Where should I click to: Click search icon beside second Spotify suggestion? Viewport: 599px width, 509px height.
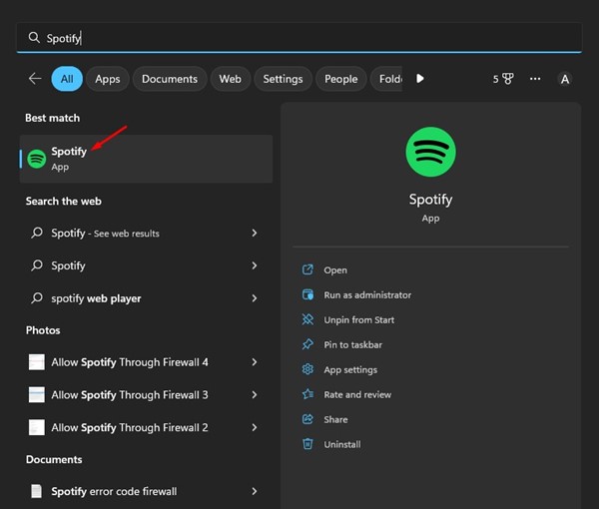point(37,265)
